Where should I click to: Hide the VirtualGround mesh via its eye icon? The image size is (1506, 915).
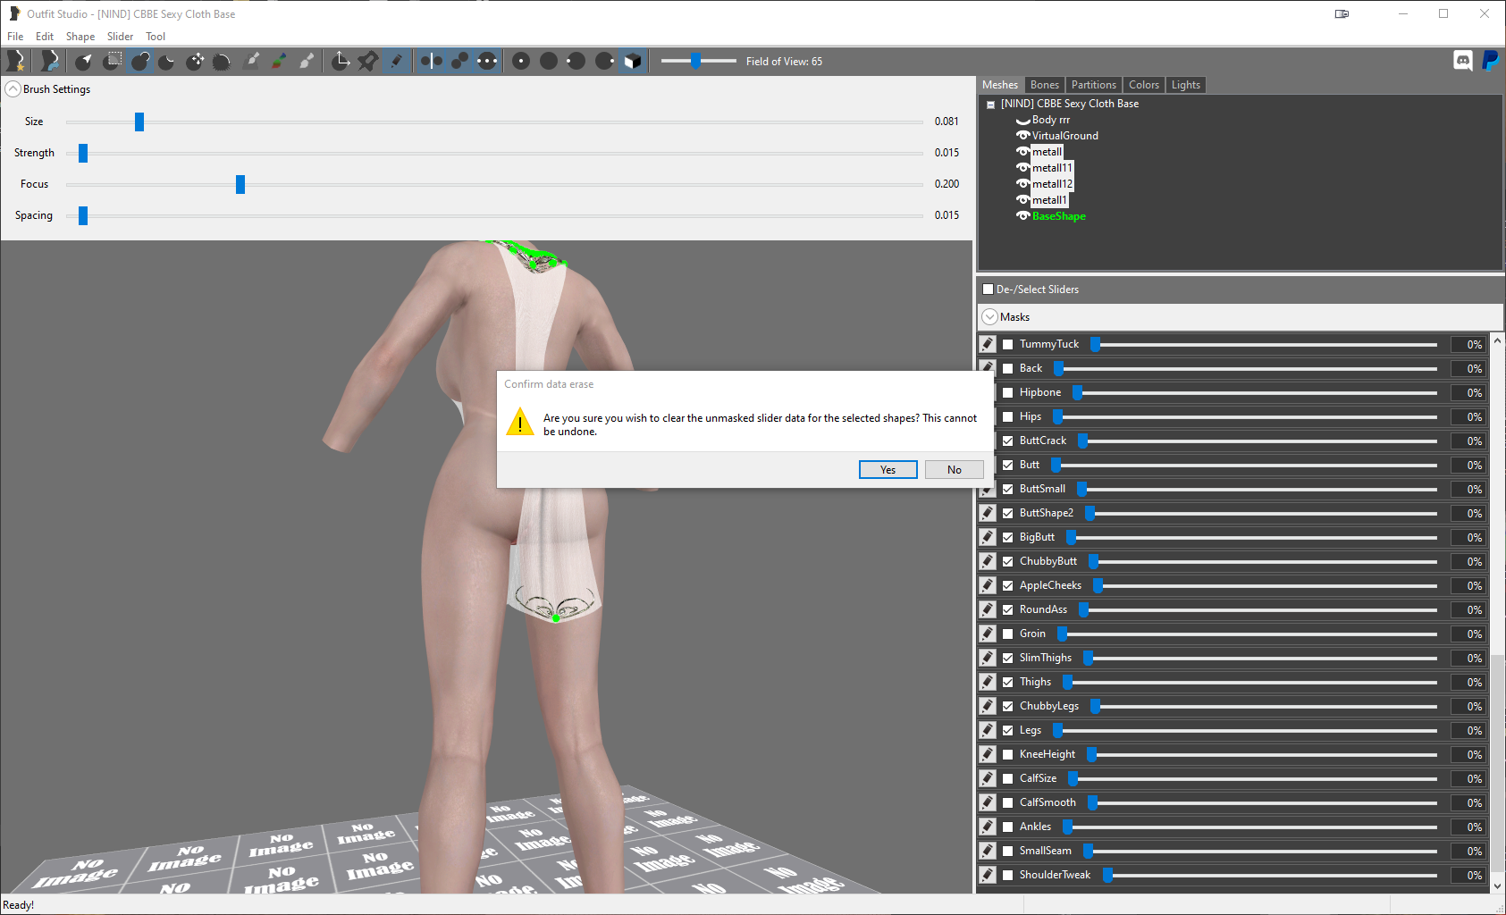coord(1023,136)
